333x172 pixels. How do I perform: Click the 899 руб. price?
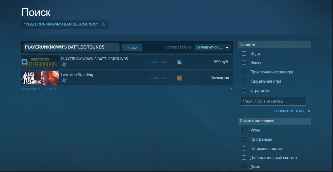(221, 62)
